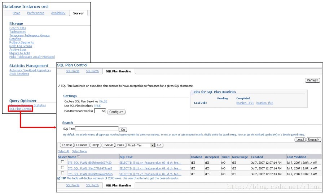Open Temporary Tablespace Groups link

pos(30,35)
